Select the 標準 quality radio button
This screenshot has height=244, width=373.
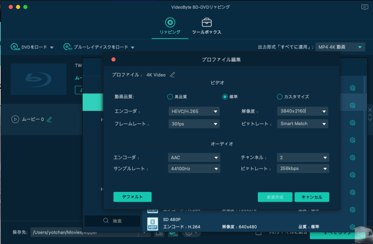tap(225, 97)
